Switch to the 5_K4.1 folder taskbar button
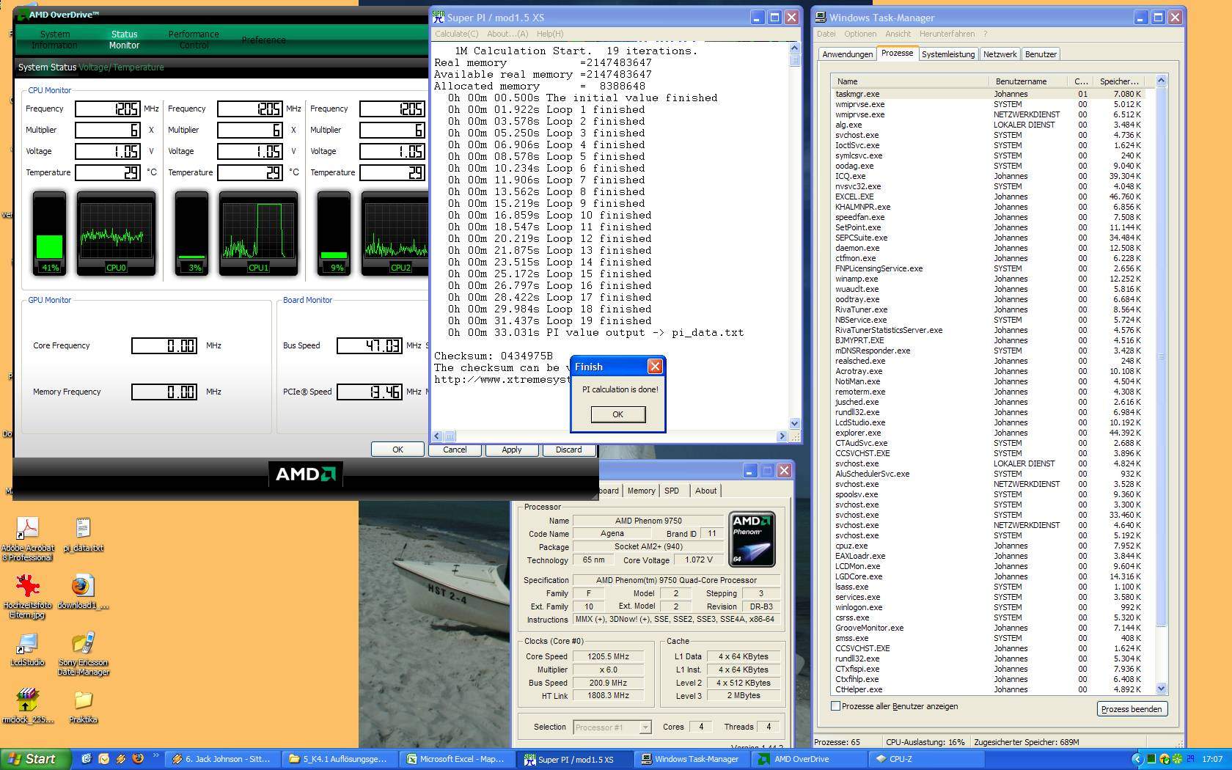Screen dimensions: 1232x770 coord(339,759)
